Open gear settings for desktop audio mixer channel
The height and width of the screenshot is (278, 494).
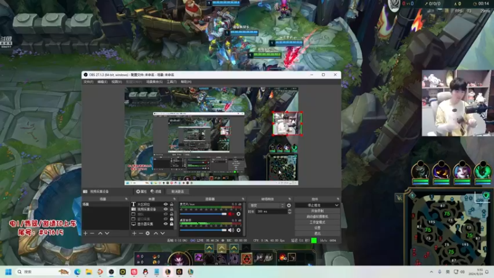pyautogui.click(x=238, y=230)
